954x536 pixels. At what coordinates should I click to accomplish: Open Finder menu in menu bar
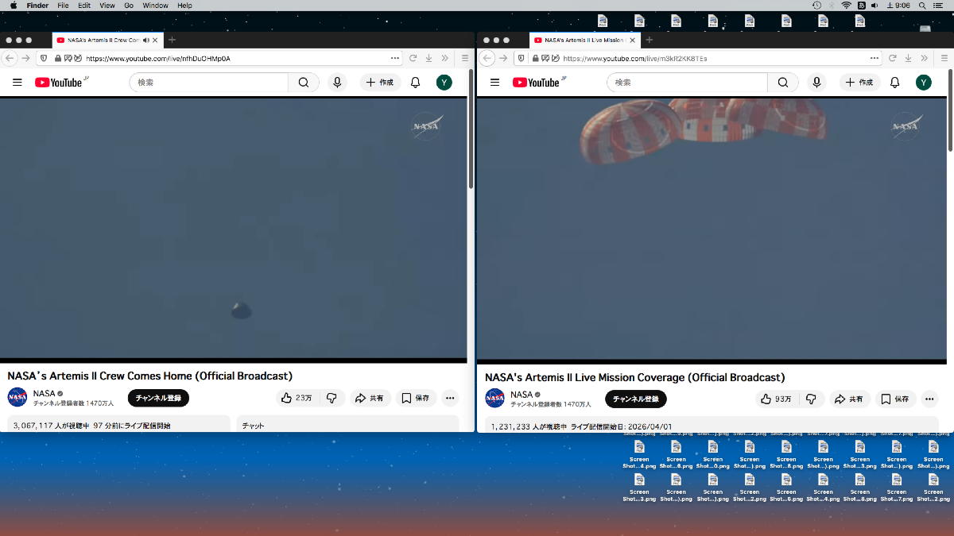[x=37, y=6]
